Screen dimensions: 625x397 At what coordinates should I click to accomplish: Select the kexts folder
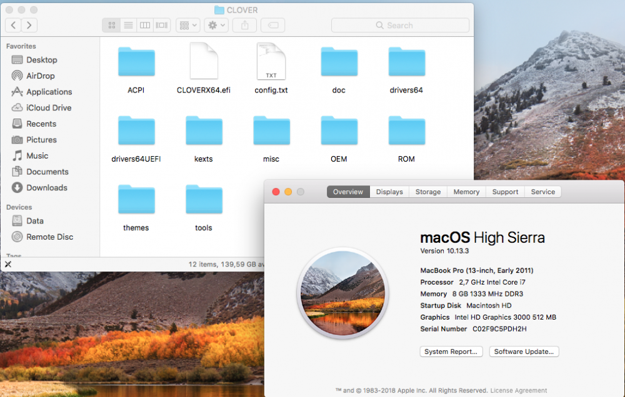point(204,131)
